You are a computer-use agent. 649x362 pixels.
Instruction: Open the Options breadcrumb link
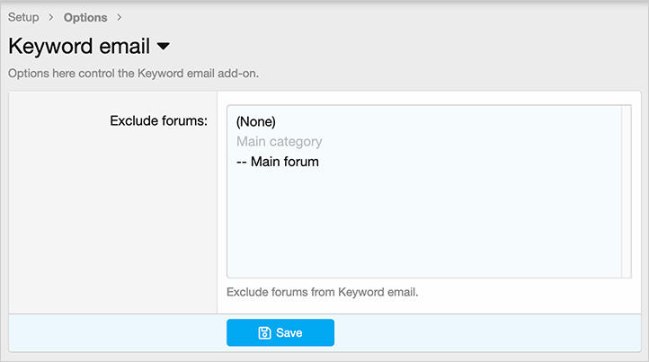click(85, 18)
